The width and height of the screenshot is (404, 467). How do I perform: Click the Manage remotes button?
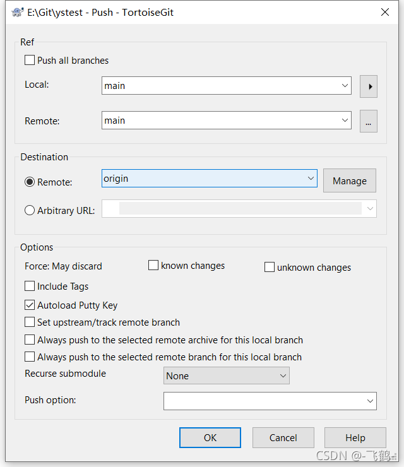[350, 180]
